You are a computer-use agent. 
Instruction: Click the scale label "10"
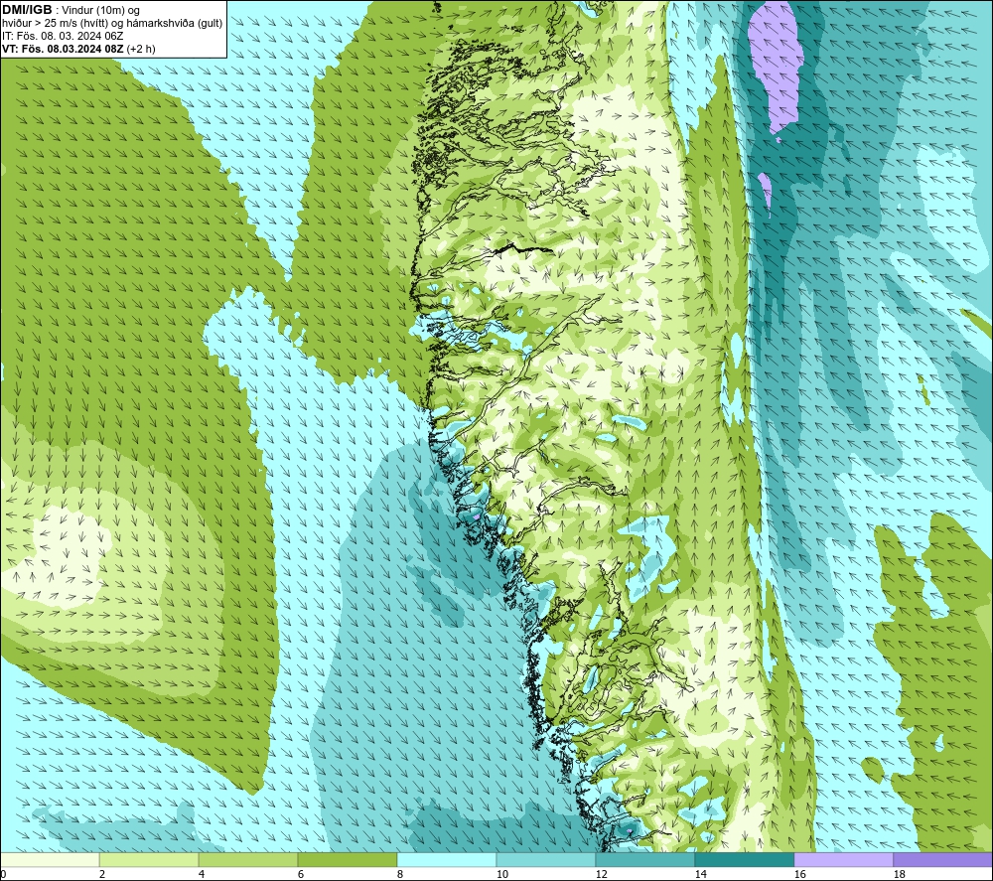pos(501,875)
